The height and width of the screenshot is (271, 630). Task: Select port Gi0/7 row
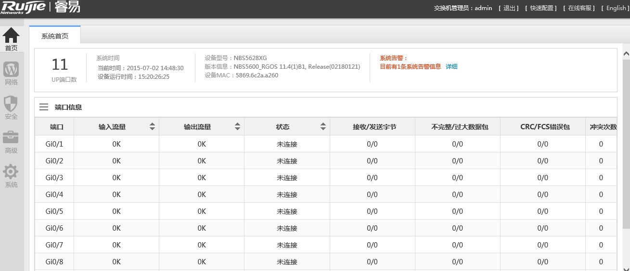(326, 245)
